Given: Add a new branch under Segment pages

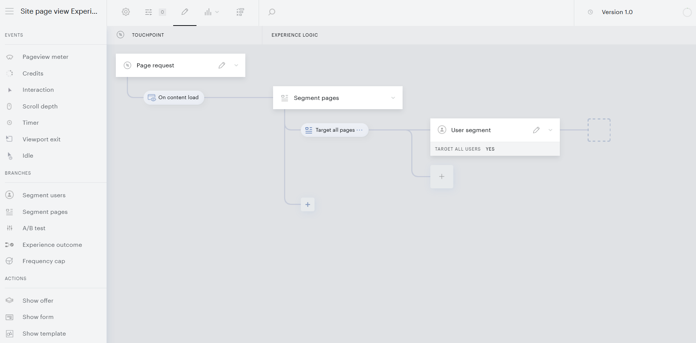Looking at the screenshot, I should (307, 204).
